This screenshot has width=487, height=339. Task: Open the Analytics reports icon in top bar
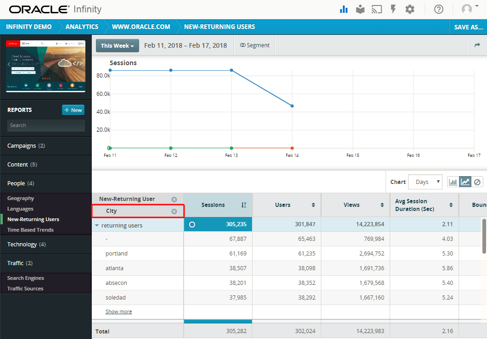pos(344,9)
